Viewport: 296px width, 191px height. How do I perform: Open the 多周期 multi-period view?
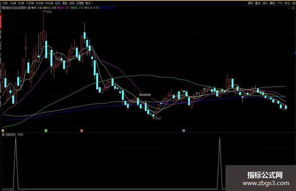[x=80, y=3]
